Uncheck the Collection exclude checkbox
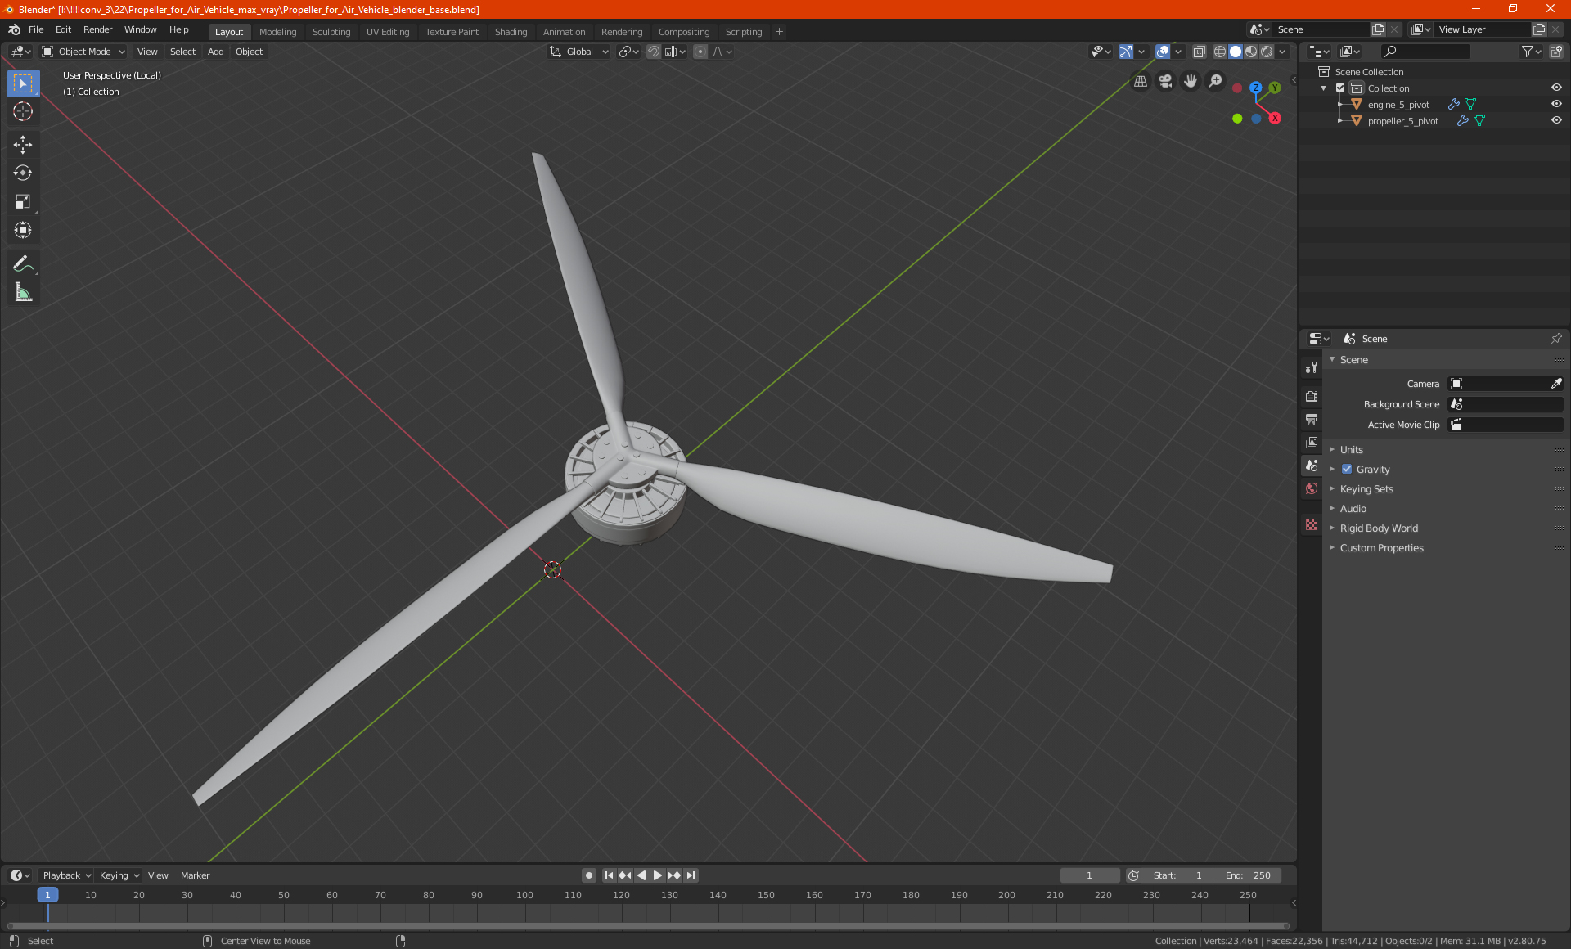Image resolution: width=1571 pixels, height=949 pixels. pyautogui.click(x=1340, y=88)
